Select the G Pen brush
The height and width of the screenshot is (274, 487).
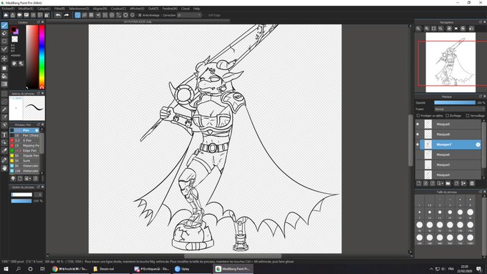[x=24, y=140]
